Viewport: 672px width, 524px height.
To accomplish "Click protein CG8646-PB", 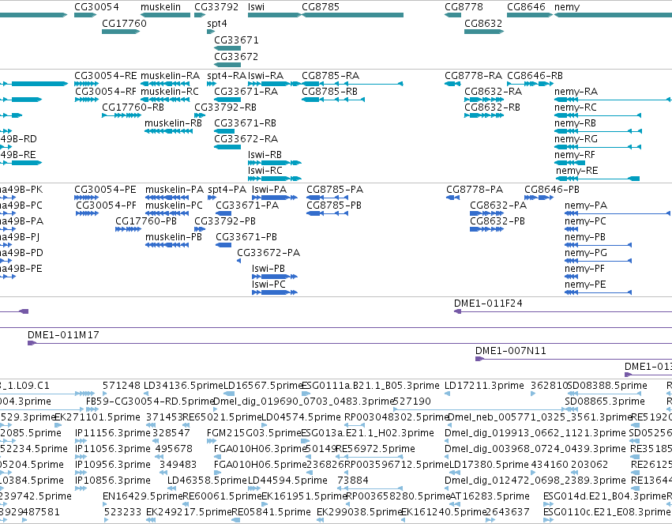I will (x=552, y=190).
